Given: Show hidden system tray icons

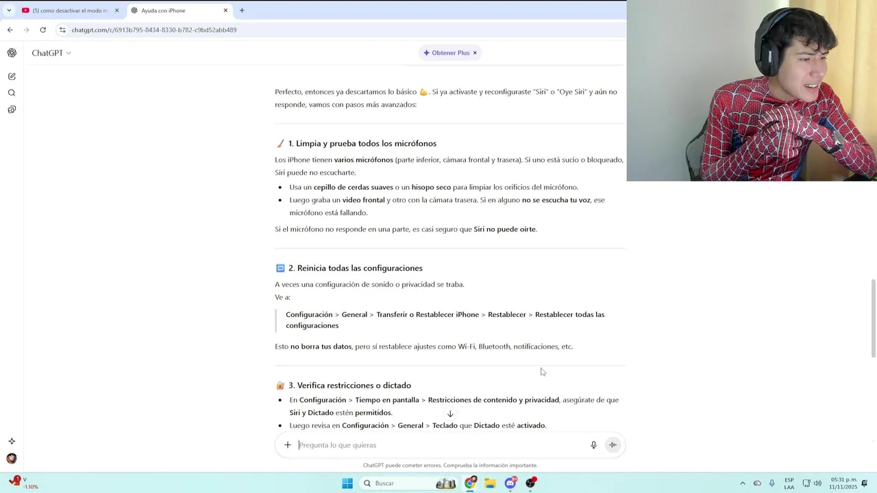Looking at the screenshot, I should click(x=742, y=483).
